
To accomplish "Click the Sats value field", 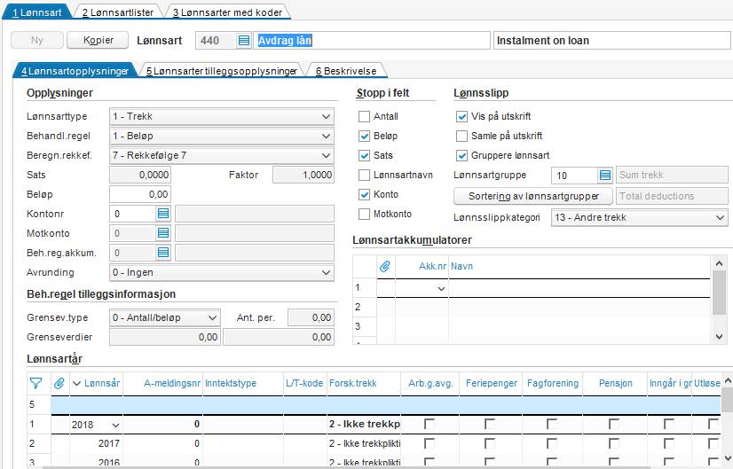I will tap(140, 175).
